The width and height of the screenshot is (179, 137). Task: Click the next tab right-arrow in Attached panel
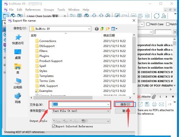(x=166, y=97)
